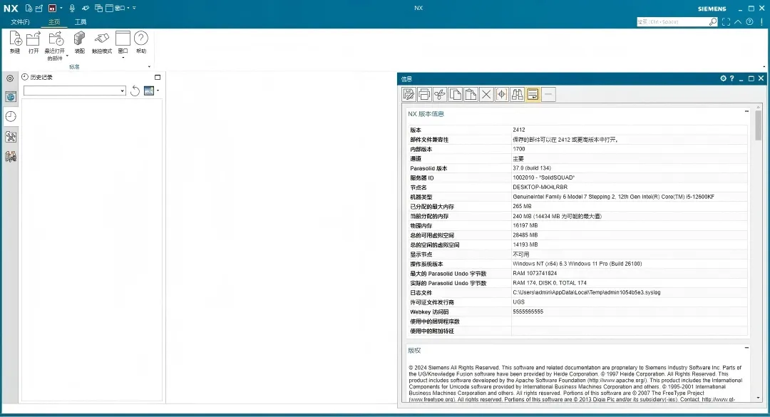Click the Open file icon in quick access bar
Screen dimensions: 770x417
point(39,8)
